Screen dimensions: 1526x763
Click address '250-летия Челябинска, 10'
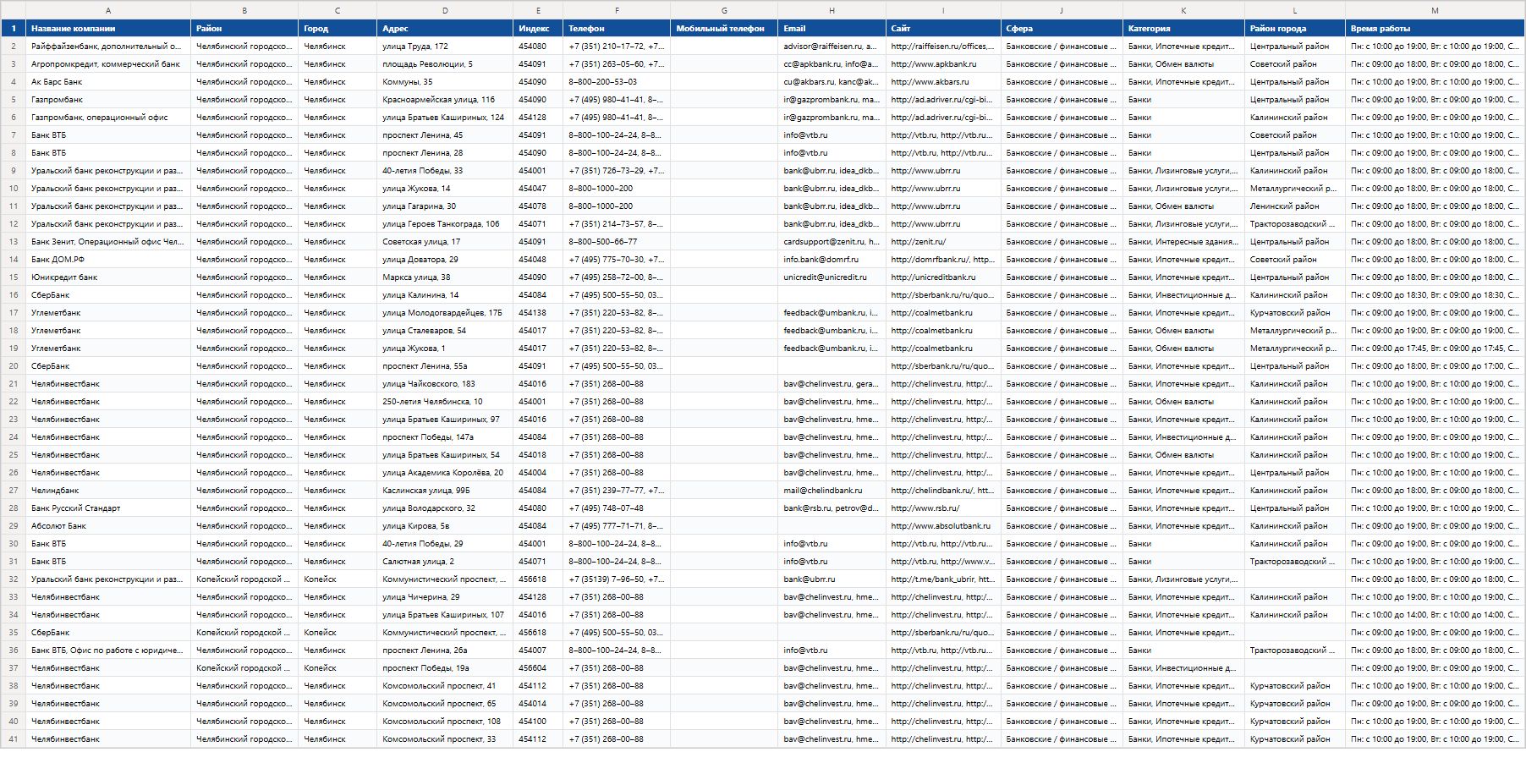(445, 402)
